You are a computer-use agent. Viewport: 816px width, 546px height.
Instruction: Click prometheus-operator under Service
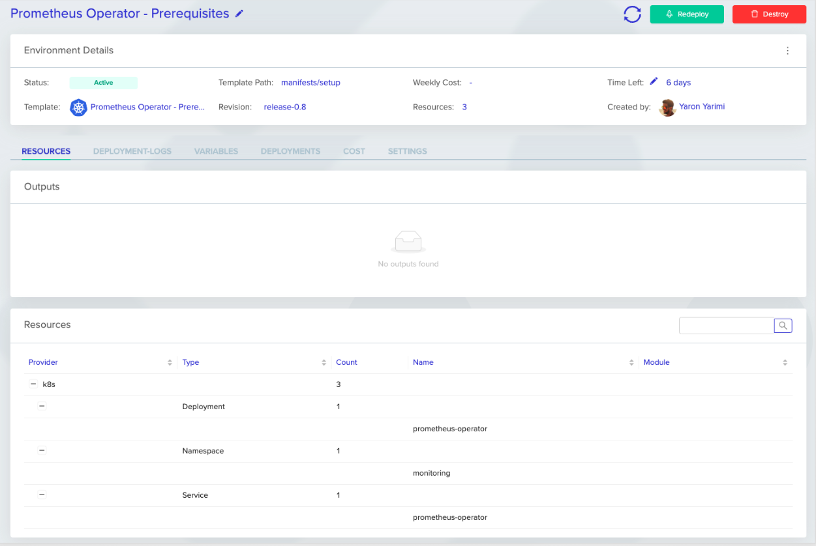(450, 517)
